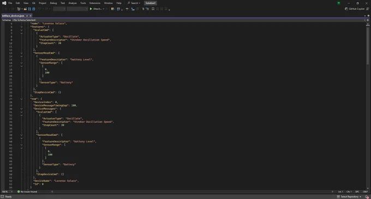This screenshot has width=371, height=199.
Task: Collapse the "SensorRange" block on line 41
Action: point(21,145)
